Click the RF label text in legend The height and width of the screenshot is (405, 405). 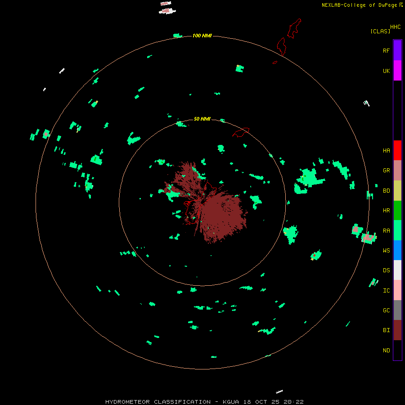(x=386, y=50)
